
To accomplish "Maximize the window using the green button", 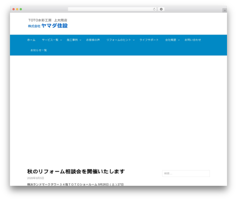I will [21, 9].
